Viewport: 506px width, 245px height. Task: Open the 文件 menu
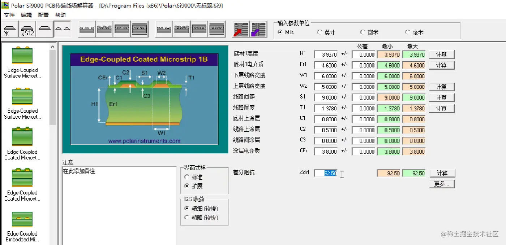point(9,15)
